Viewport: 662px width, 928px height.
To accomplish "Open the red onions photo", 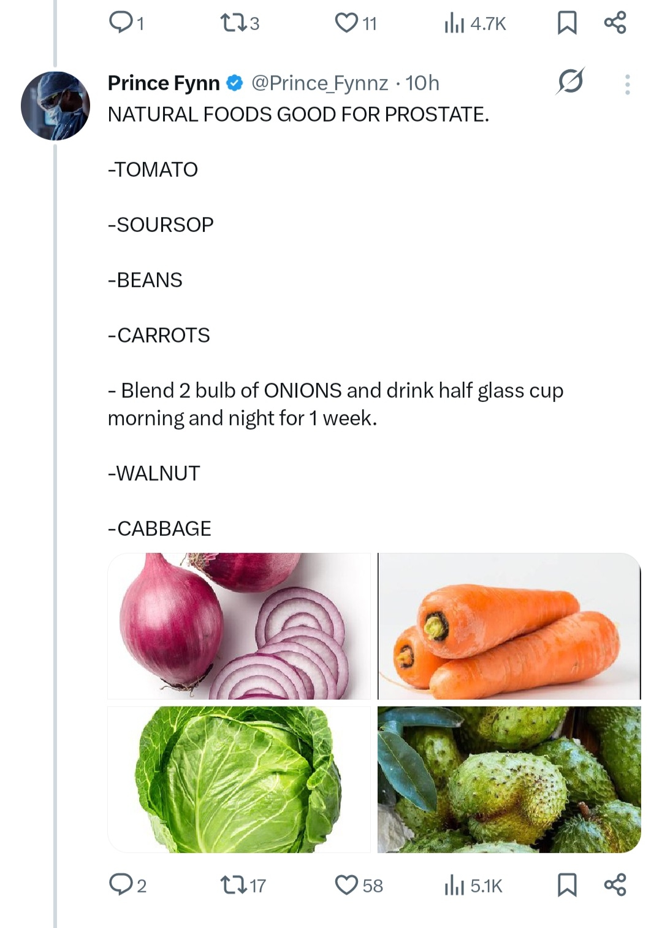I will pyautogui.click(x=239, y=626).
